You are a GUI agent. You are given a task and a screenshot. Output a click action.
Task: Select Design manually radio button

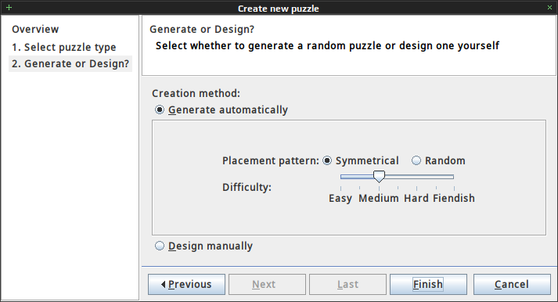tap(160, 246)
